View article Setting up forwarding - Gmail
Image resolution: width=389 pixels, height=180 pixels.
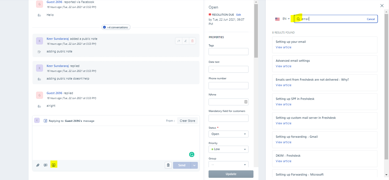(x=283, y=142)
